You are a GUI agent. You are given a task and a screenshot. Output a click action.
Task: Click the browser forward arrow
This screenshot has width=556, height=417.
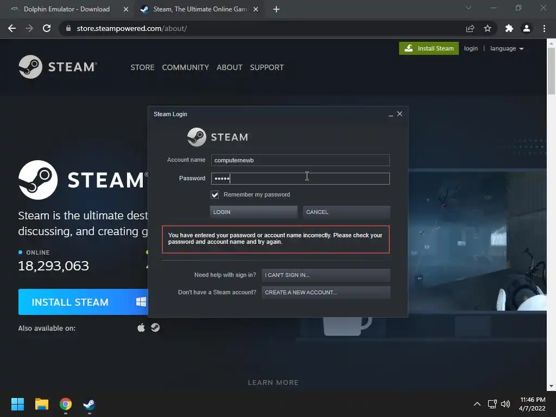(29, 28)
